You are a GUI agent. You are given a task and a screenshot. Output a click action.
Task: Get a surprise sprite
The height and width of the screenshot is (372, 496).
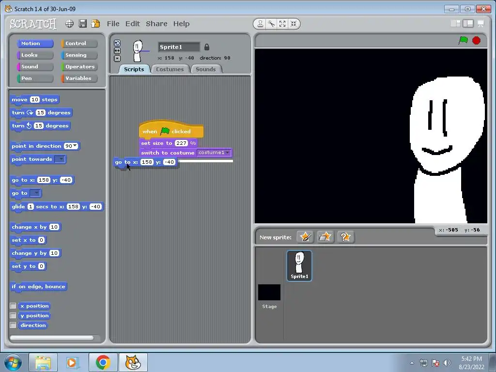coord(345,237)
